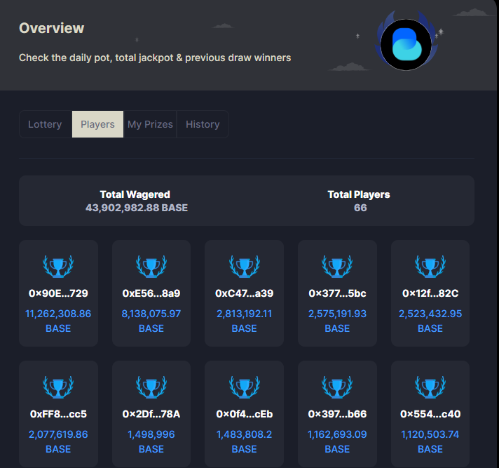Click trophy icon above 0xFF8...cc5
The image size is (499, 468).
58,387
